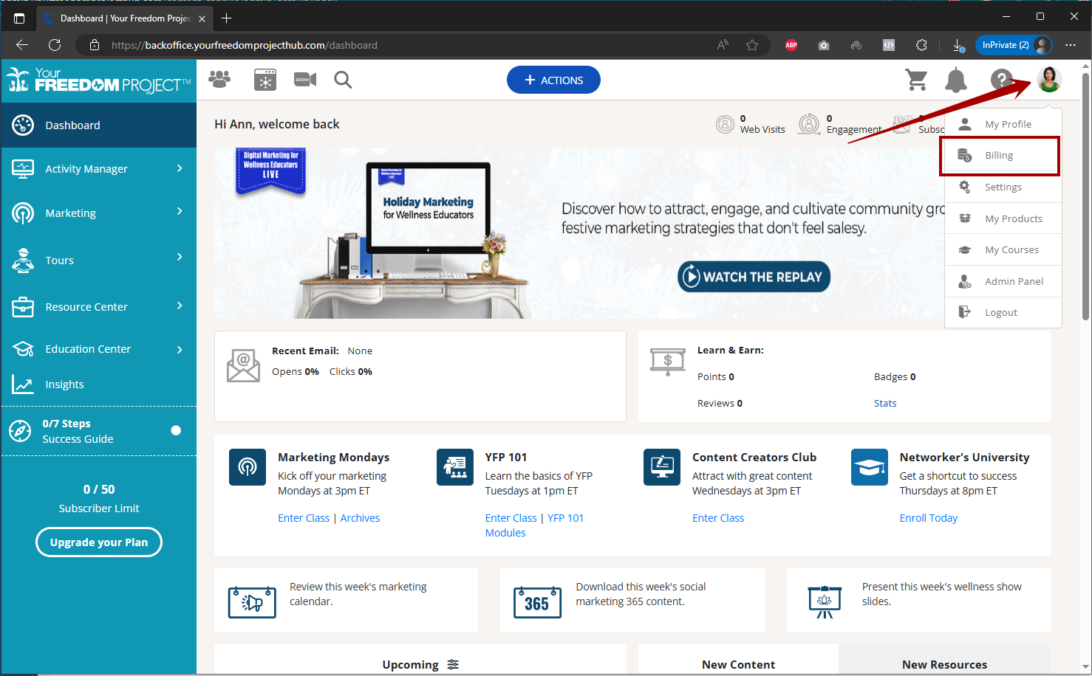
Task: Open Content Creators Club Enter Class link
Action: click(718, 518)
